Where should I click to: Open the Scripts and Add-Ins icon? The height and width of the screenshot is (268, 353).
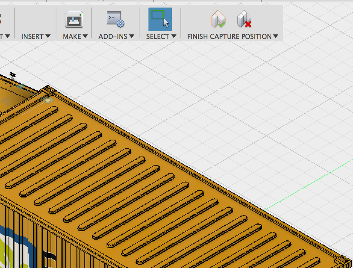116,19
